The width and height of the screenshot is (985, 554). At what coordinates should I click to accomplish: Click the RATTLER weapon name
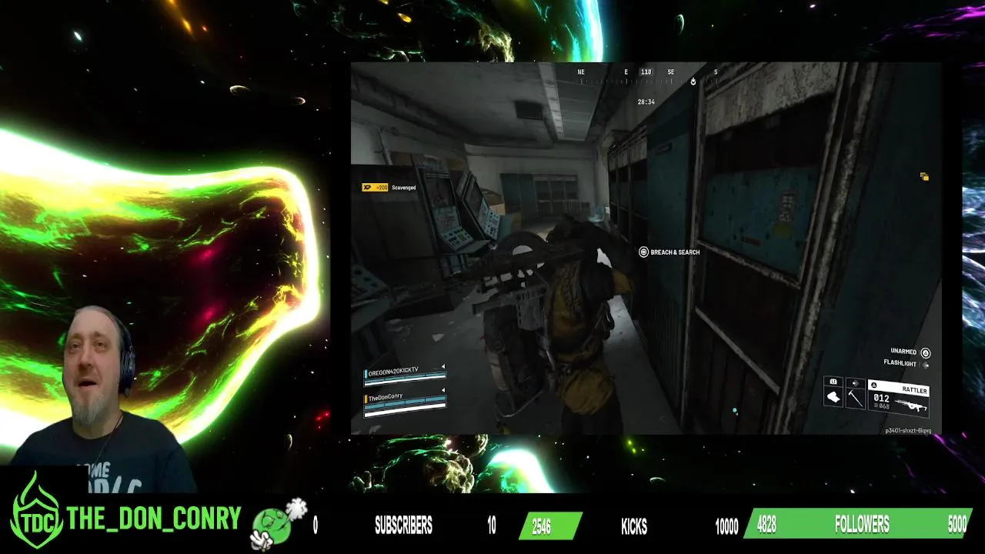tap(914, 390)
